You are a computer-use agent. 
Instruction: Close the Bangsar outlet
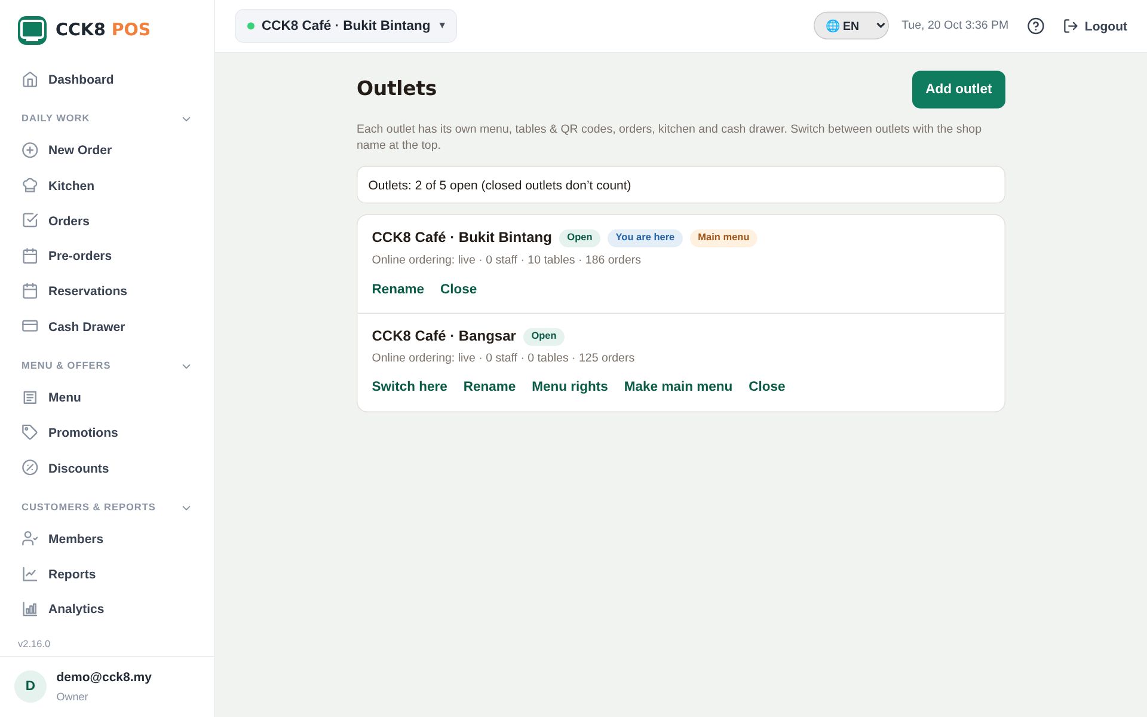tap(766, 387)
